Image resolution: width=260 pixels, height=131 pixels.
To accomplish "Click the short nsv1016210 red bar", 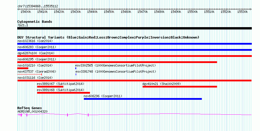I will pyautogui.click(x=23, y=68).
